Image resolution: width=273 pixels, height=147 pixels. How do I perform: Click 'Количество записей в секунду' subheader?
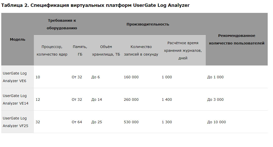[x=141, y=51]
